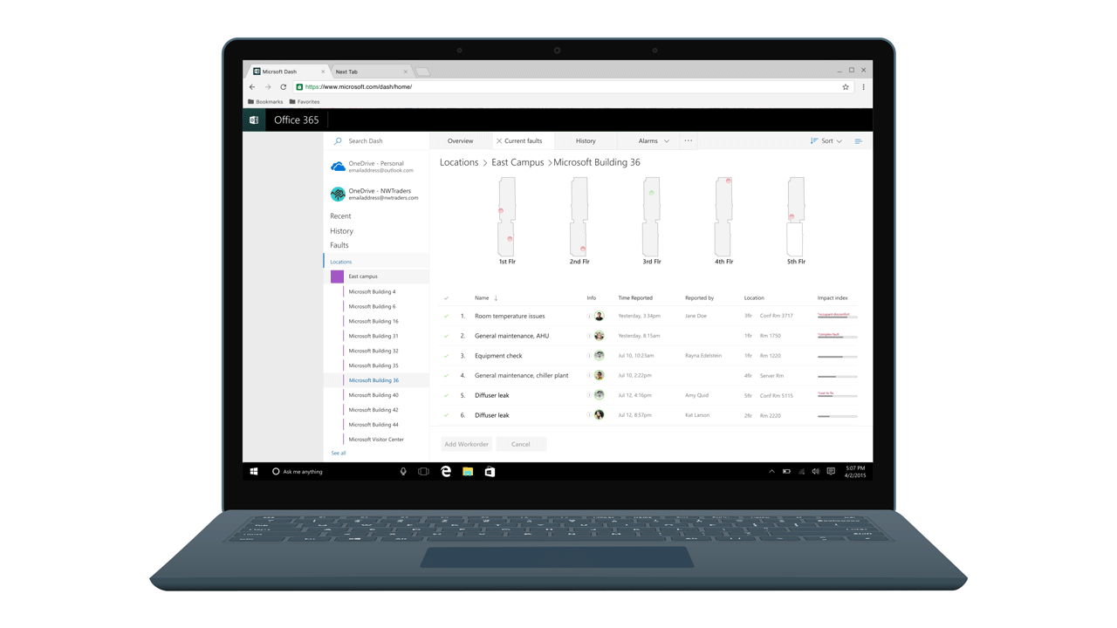Go to East Campus breadcrumb
Screen dimensions: 1117x628
pos(517,162)
